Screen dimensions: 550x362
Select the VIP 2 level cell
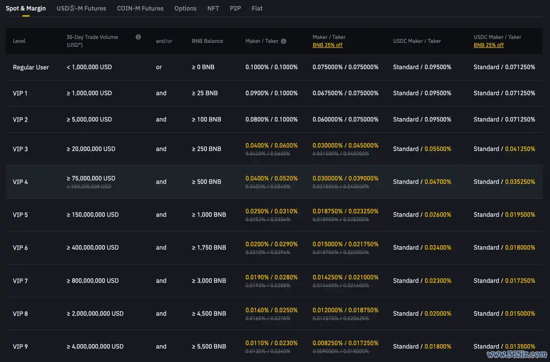point(20,120)
